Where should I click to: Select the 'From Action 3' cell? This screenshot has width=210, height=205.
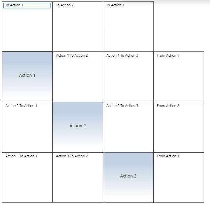click(179, 178)
